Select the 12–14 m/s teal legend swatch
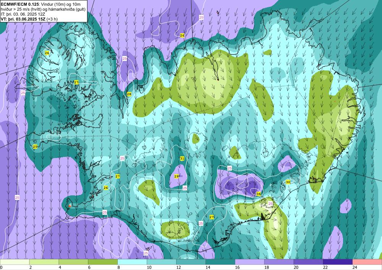The image size is (382, 270). [x=191, y=262]
